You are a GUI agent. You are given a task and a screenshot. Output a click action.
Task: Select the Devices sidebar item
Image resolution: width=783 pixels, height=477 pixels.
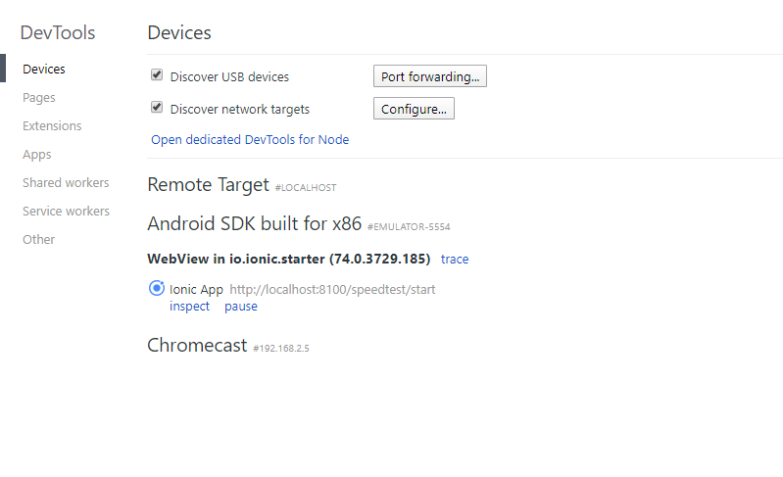click(x=44, y=70)
